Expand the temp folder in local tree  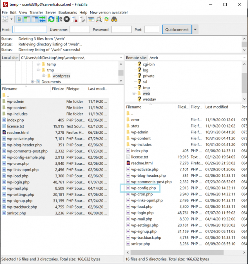38,64
